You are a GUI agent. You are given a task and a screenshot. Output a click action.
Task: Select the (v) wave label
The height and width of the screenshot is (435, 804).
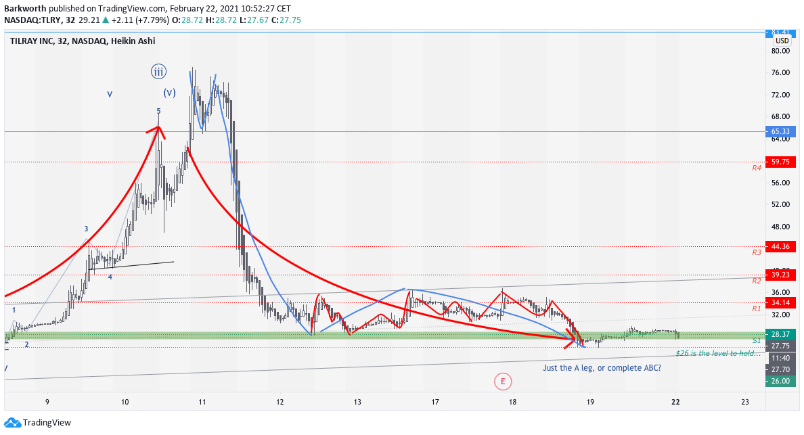tap(170, 93)
